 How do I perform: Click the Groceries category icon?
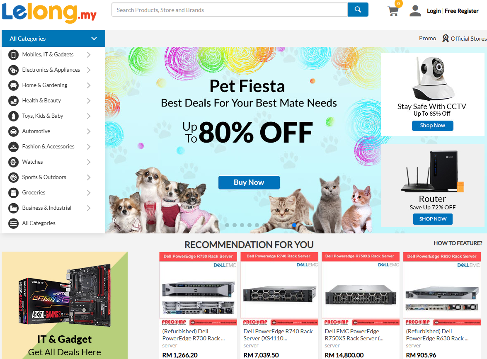pyautogui.click(x=14, y=193)
